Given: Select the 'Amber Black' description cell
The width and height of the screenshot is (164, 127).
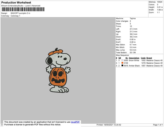Looking at the screenshot, I should coord(134,66).
